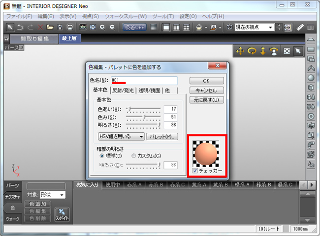Open the 現在の視点 viewpoint dropdown
This screenshot has height=236, width=320.
(x=254, y=27)
